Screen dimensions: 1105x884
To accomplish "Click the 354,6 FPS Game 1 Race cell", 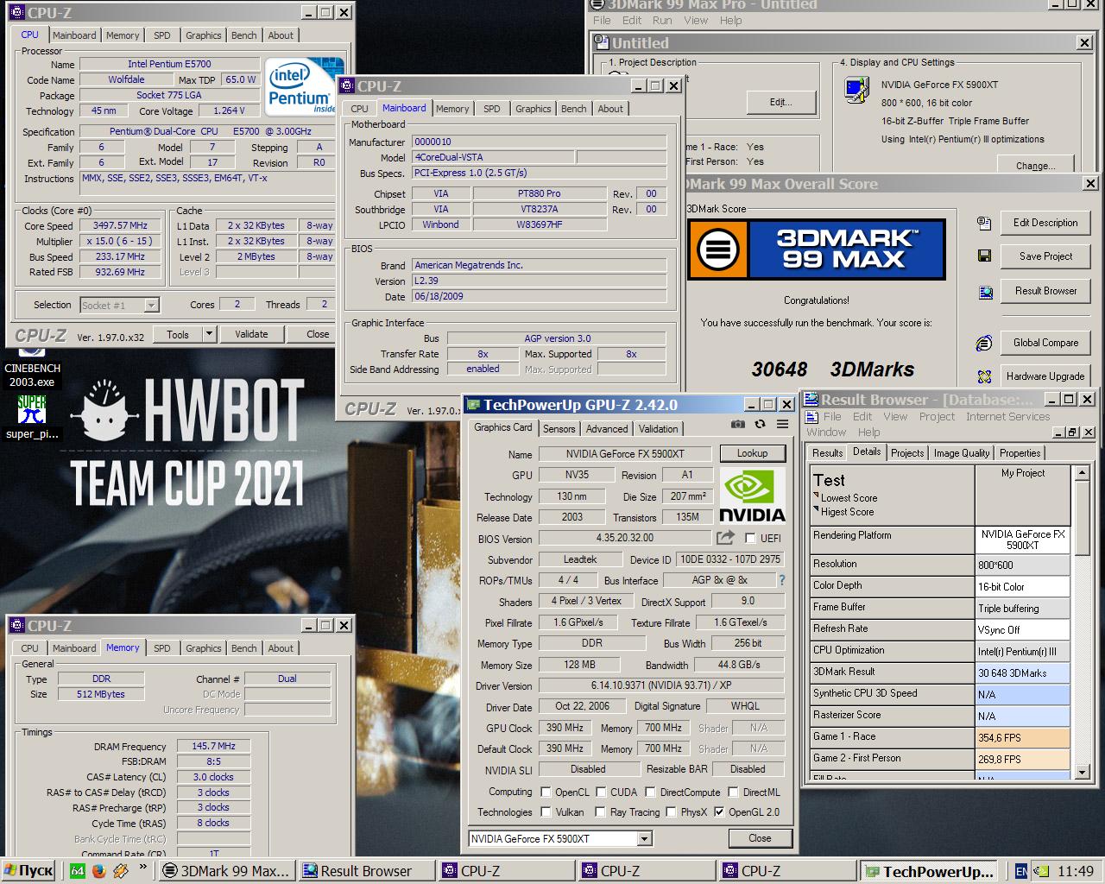I will click(x=1023, y=738).
